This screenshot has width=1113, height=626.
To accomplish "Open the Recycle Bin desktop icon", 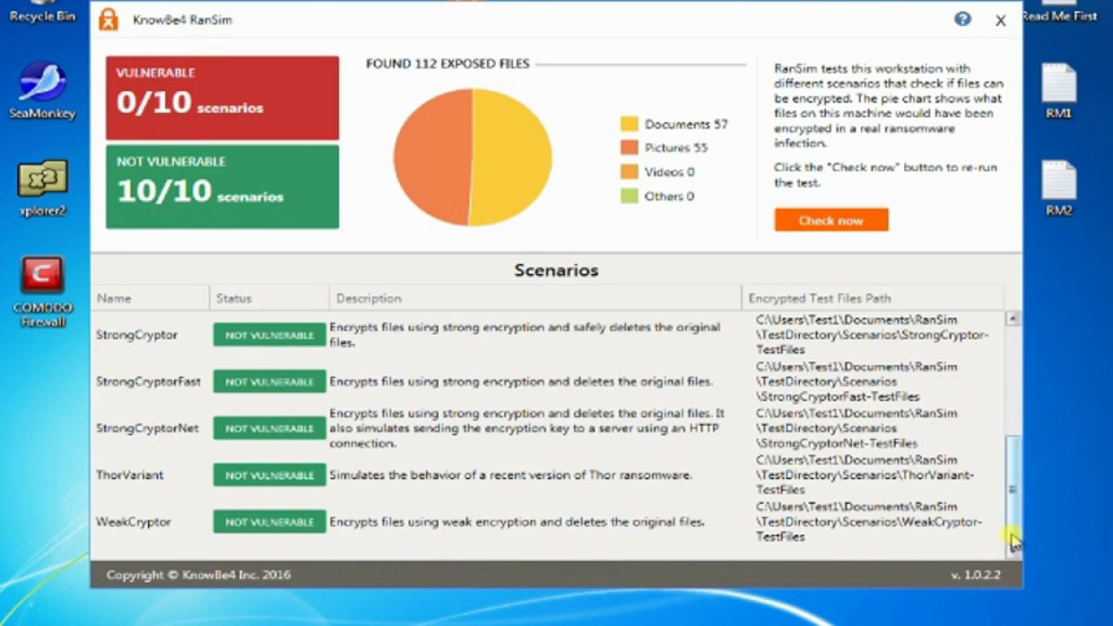I will coord(42,12).
